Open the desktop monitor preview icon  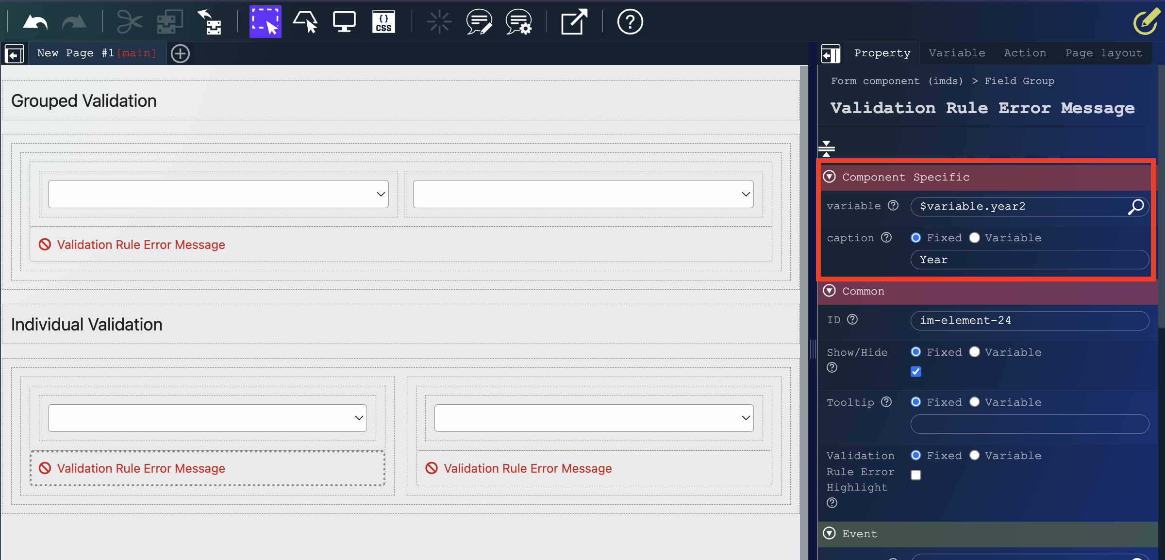[x=344, y=22]
